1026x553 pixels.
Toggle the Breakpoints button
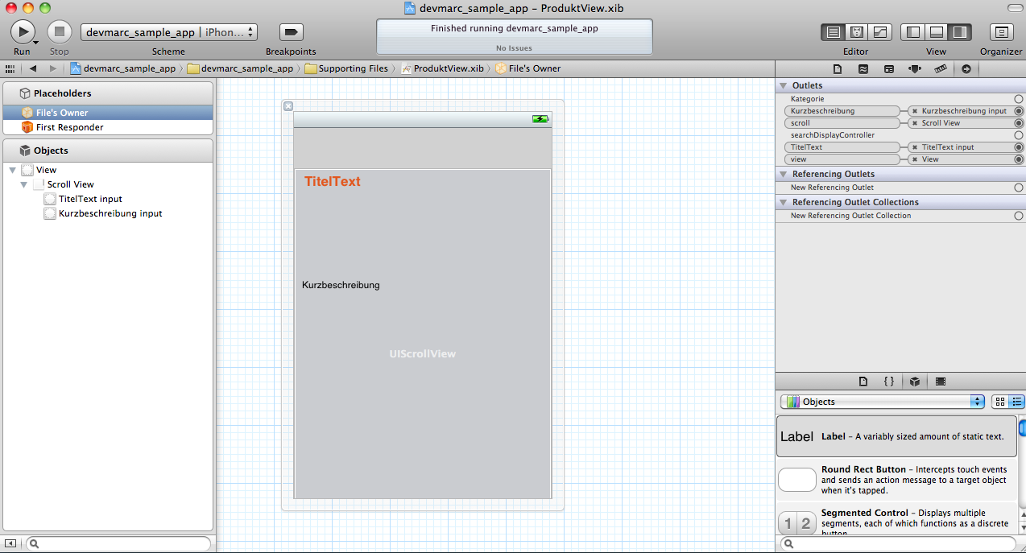coord(291,32)
